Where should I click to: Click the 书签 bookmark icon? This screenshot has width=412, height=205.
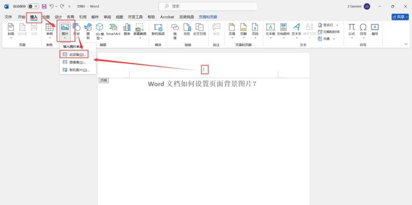point(187,29)
